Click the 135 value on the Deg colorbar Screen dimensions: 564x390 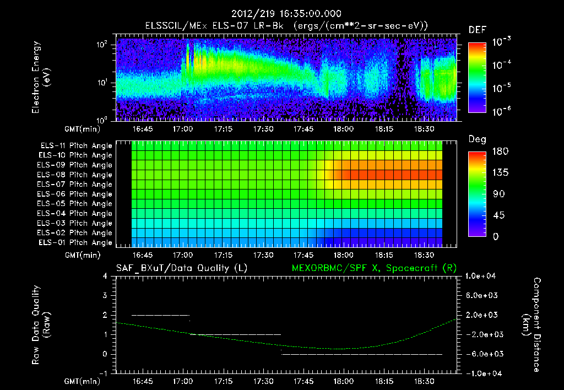(x=500, y=173)
